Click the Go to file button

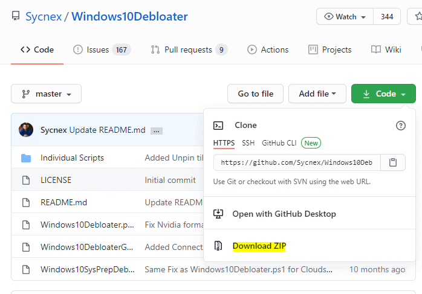[255, 94]
